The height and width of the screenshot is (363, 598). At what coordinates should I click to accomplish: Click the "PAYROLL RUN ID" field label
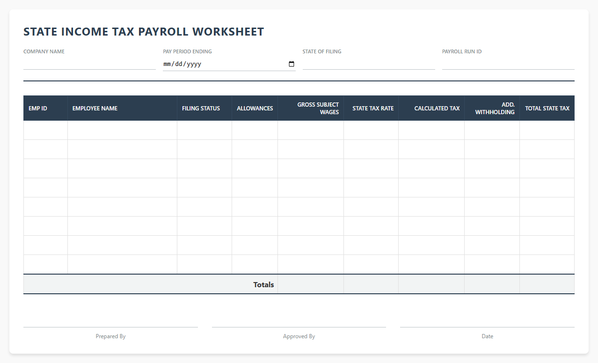(462, 51)
